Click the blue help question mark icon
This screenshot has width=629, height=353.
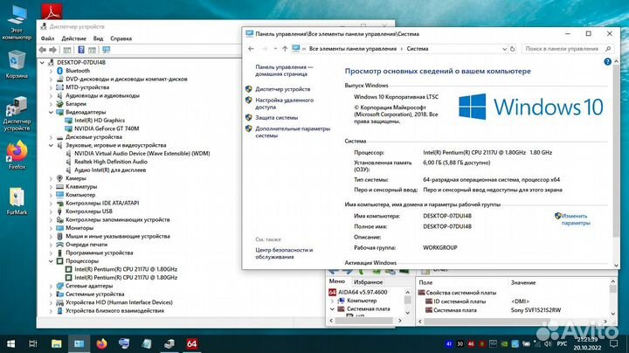point(607,61)
